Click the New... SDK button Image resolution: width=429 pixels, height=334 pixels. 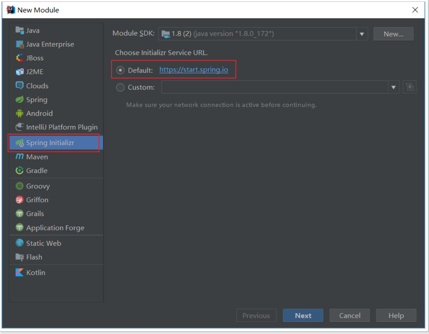393,34
